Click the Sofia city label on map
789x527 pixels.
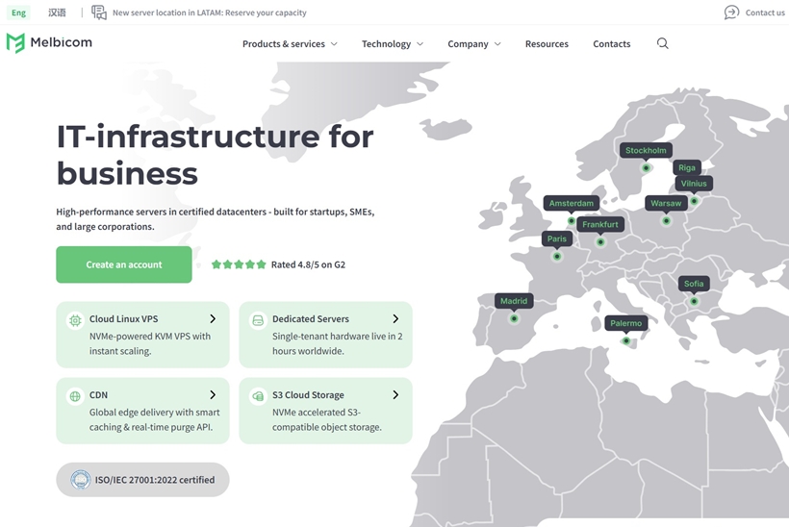(694, 284)
